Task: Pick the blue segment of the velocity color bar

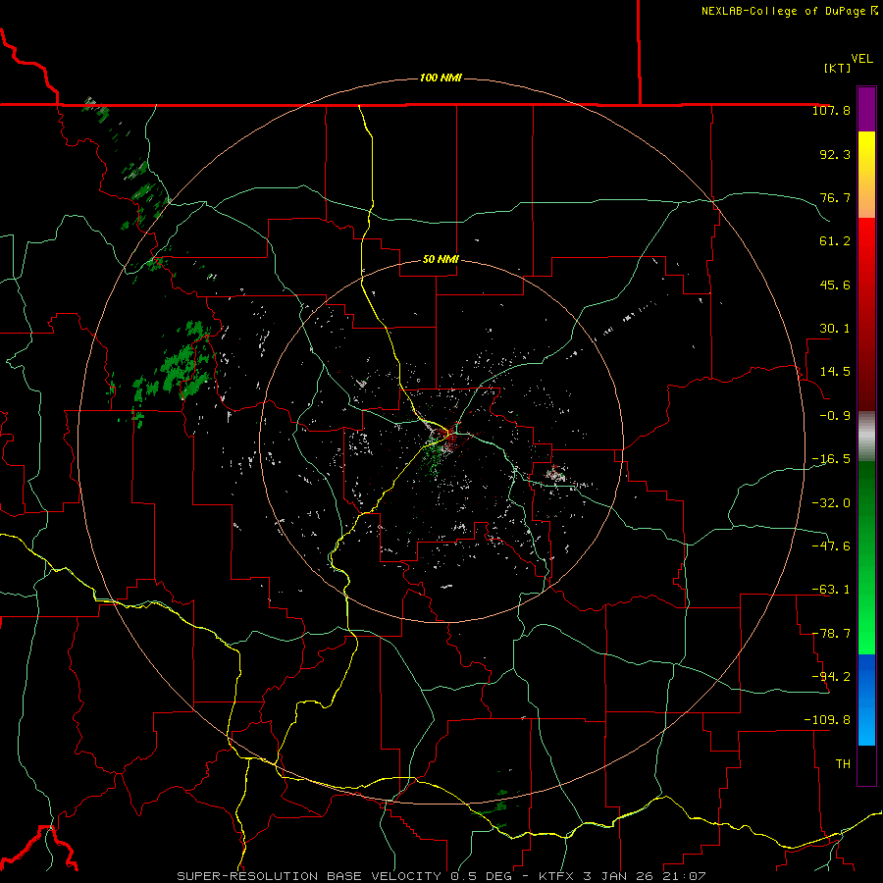Action: coord(866,700)
